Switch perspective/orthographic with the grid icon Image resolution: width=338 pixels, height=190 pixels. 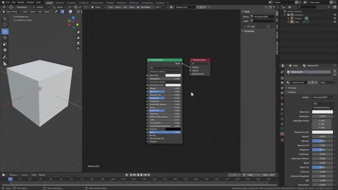tap(78, 49)
